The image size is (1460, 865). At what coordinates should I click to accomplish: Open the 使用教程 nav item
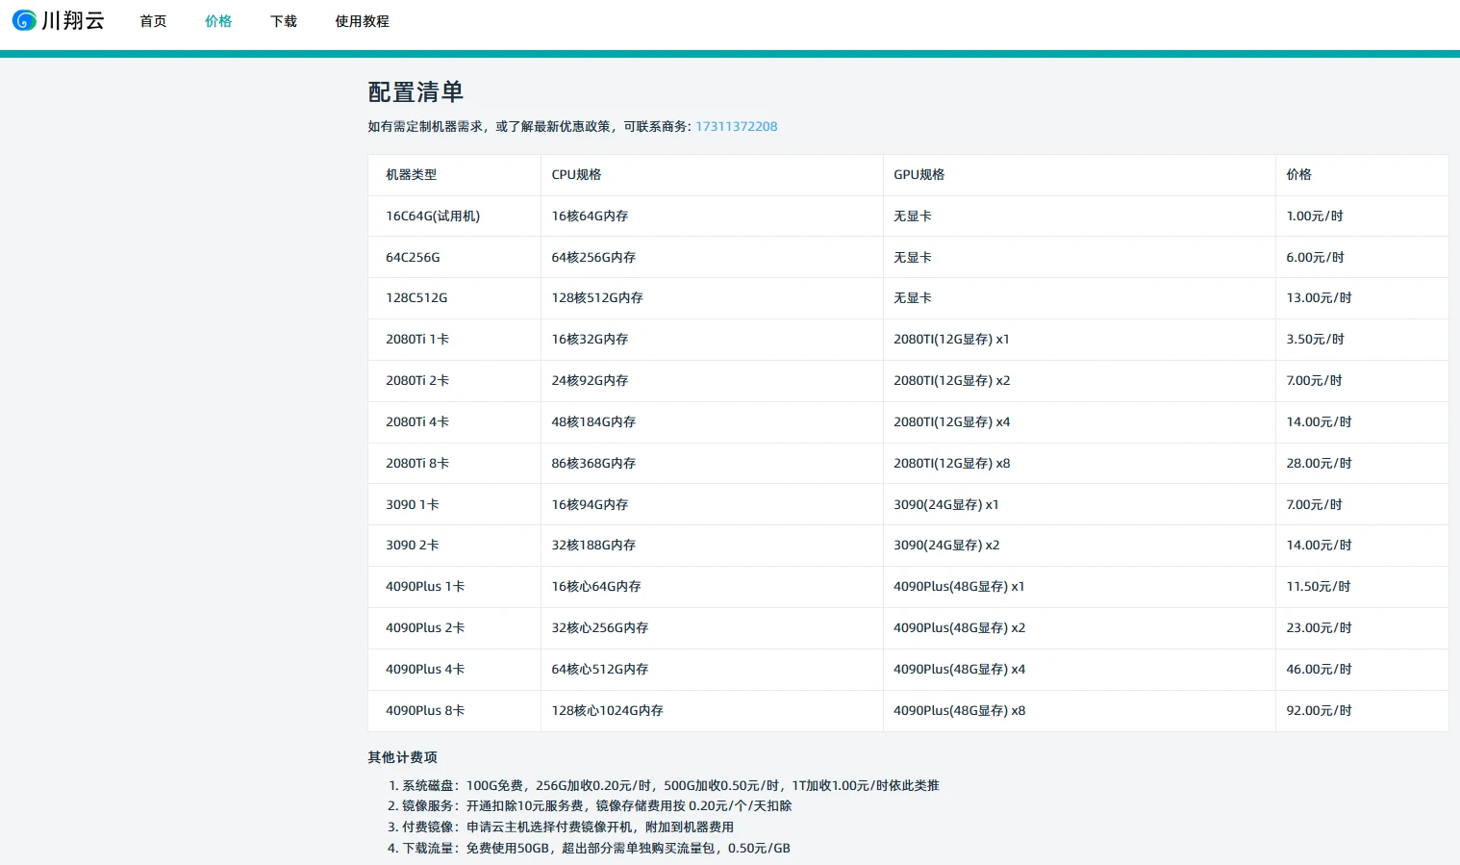pos(362,21)
